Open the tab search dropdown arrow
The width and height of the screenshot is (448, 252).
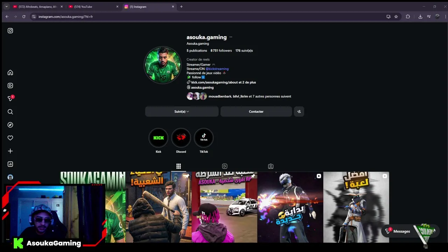pyautogui.click(x=6, y=7)
